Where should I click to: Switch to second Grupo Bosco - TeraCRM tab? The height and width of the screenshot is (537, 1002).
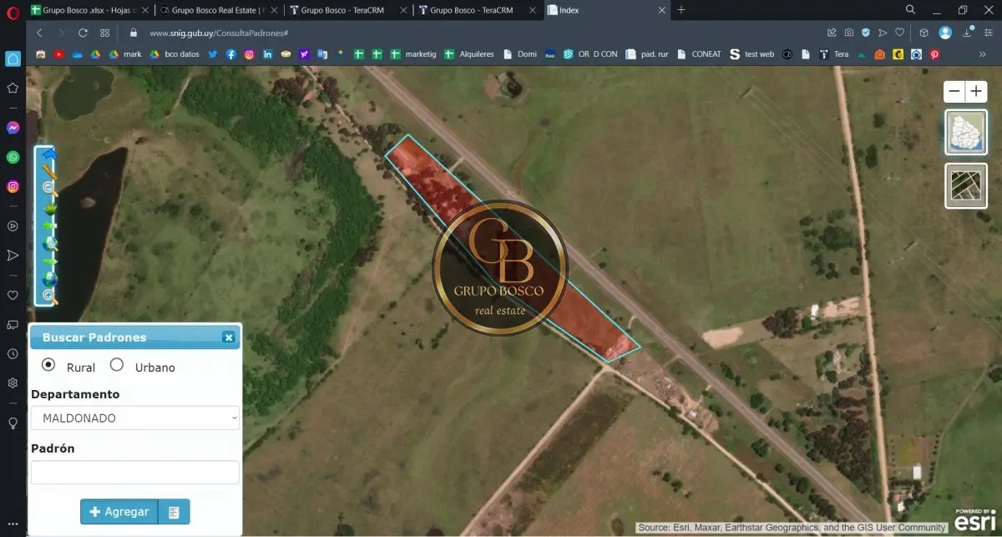click(x=478, y=10)
